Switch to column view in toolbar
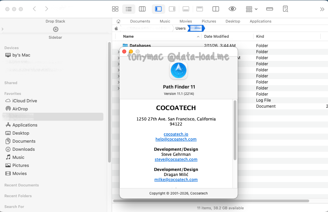 click(x=142, y=9)
